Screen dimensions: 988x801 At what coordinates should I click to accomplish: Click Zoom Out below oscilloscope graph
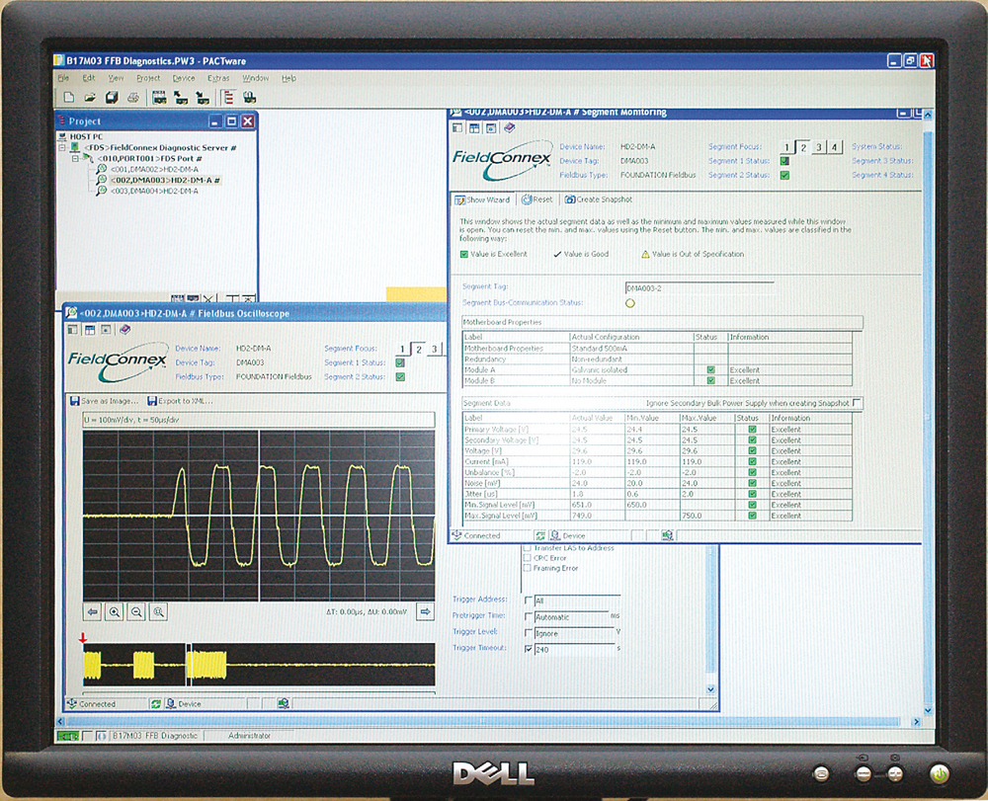pyautogui.click(x=136, y=611)
